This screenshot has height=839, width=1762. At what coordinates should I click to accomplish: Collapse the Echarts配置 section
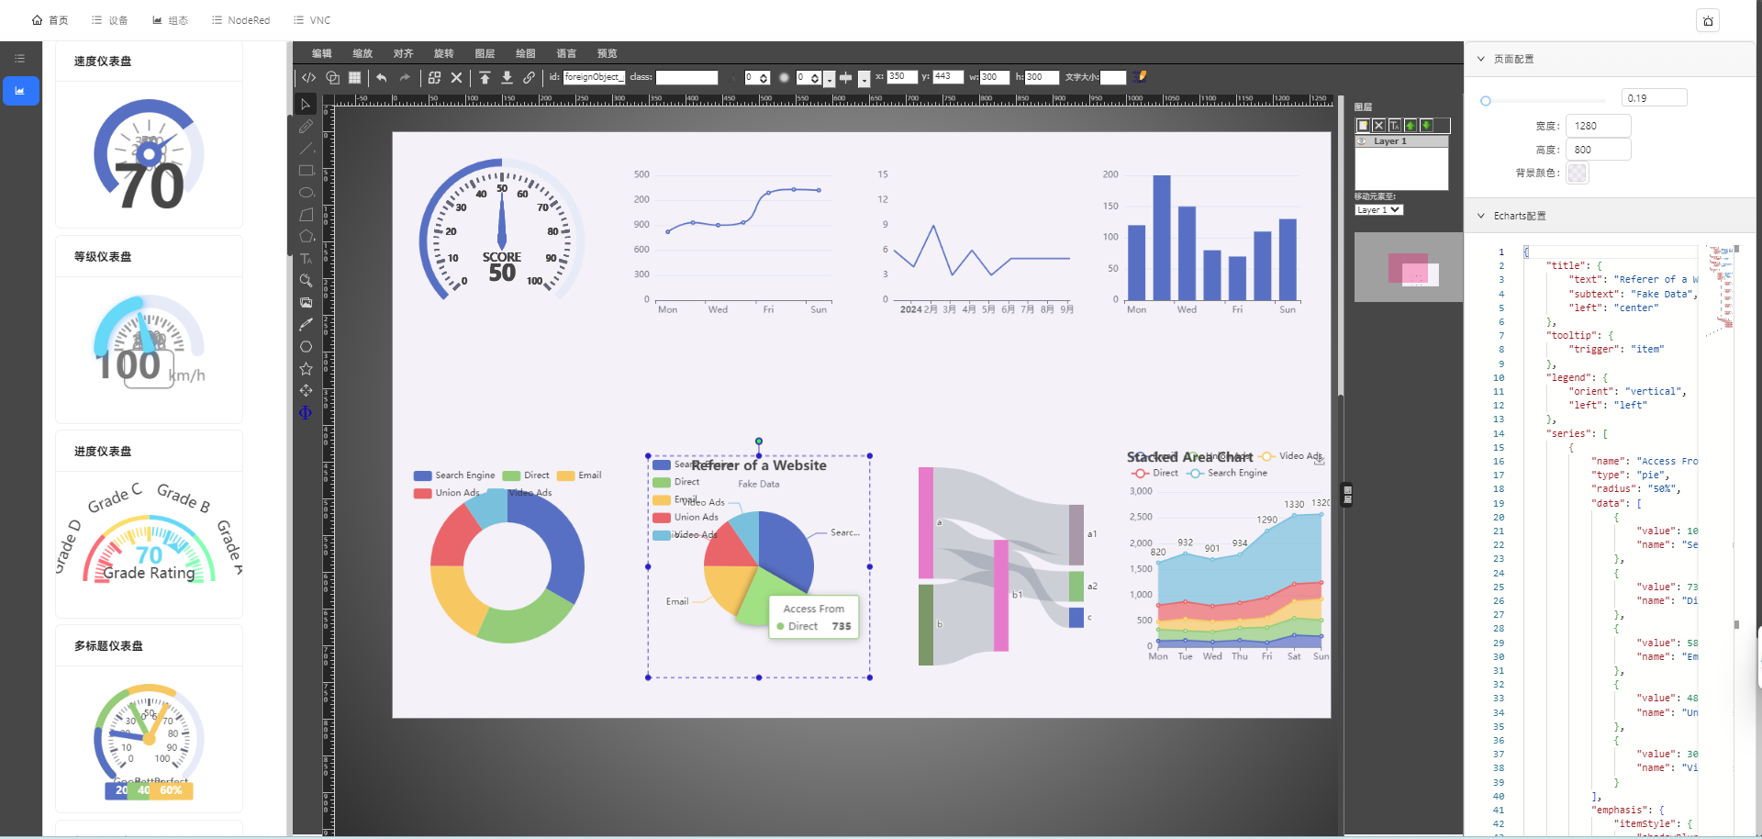(x=1480, y=216)
